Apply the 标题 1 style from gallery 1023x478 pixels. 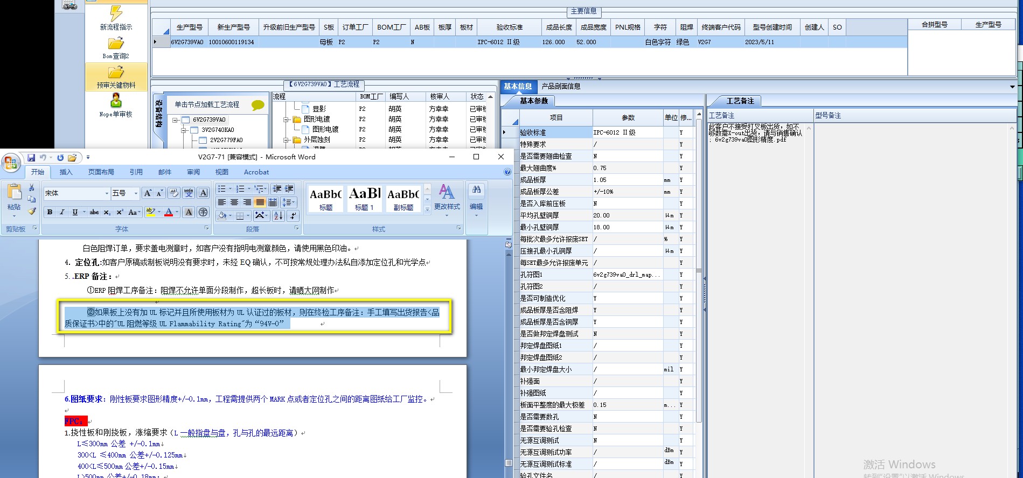click(364, 199)
